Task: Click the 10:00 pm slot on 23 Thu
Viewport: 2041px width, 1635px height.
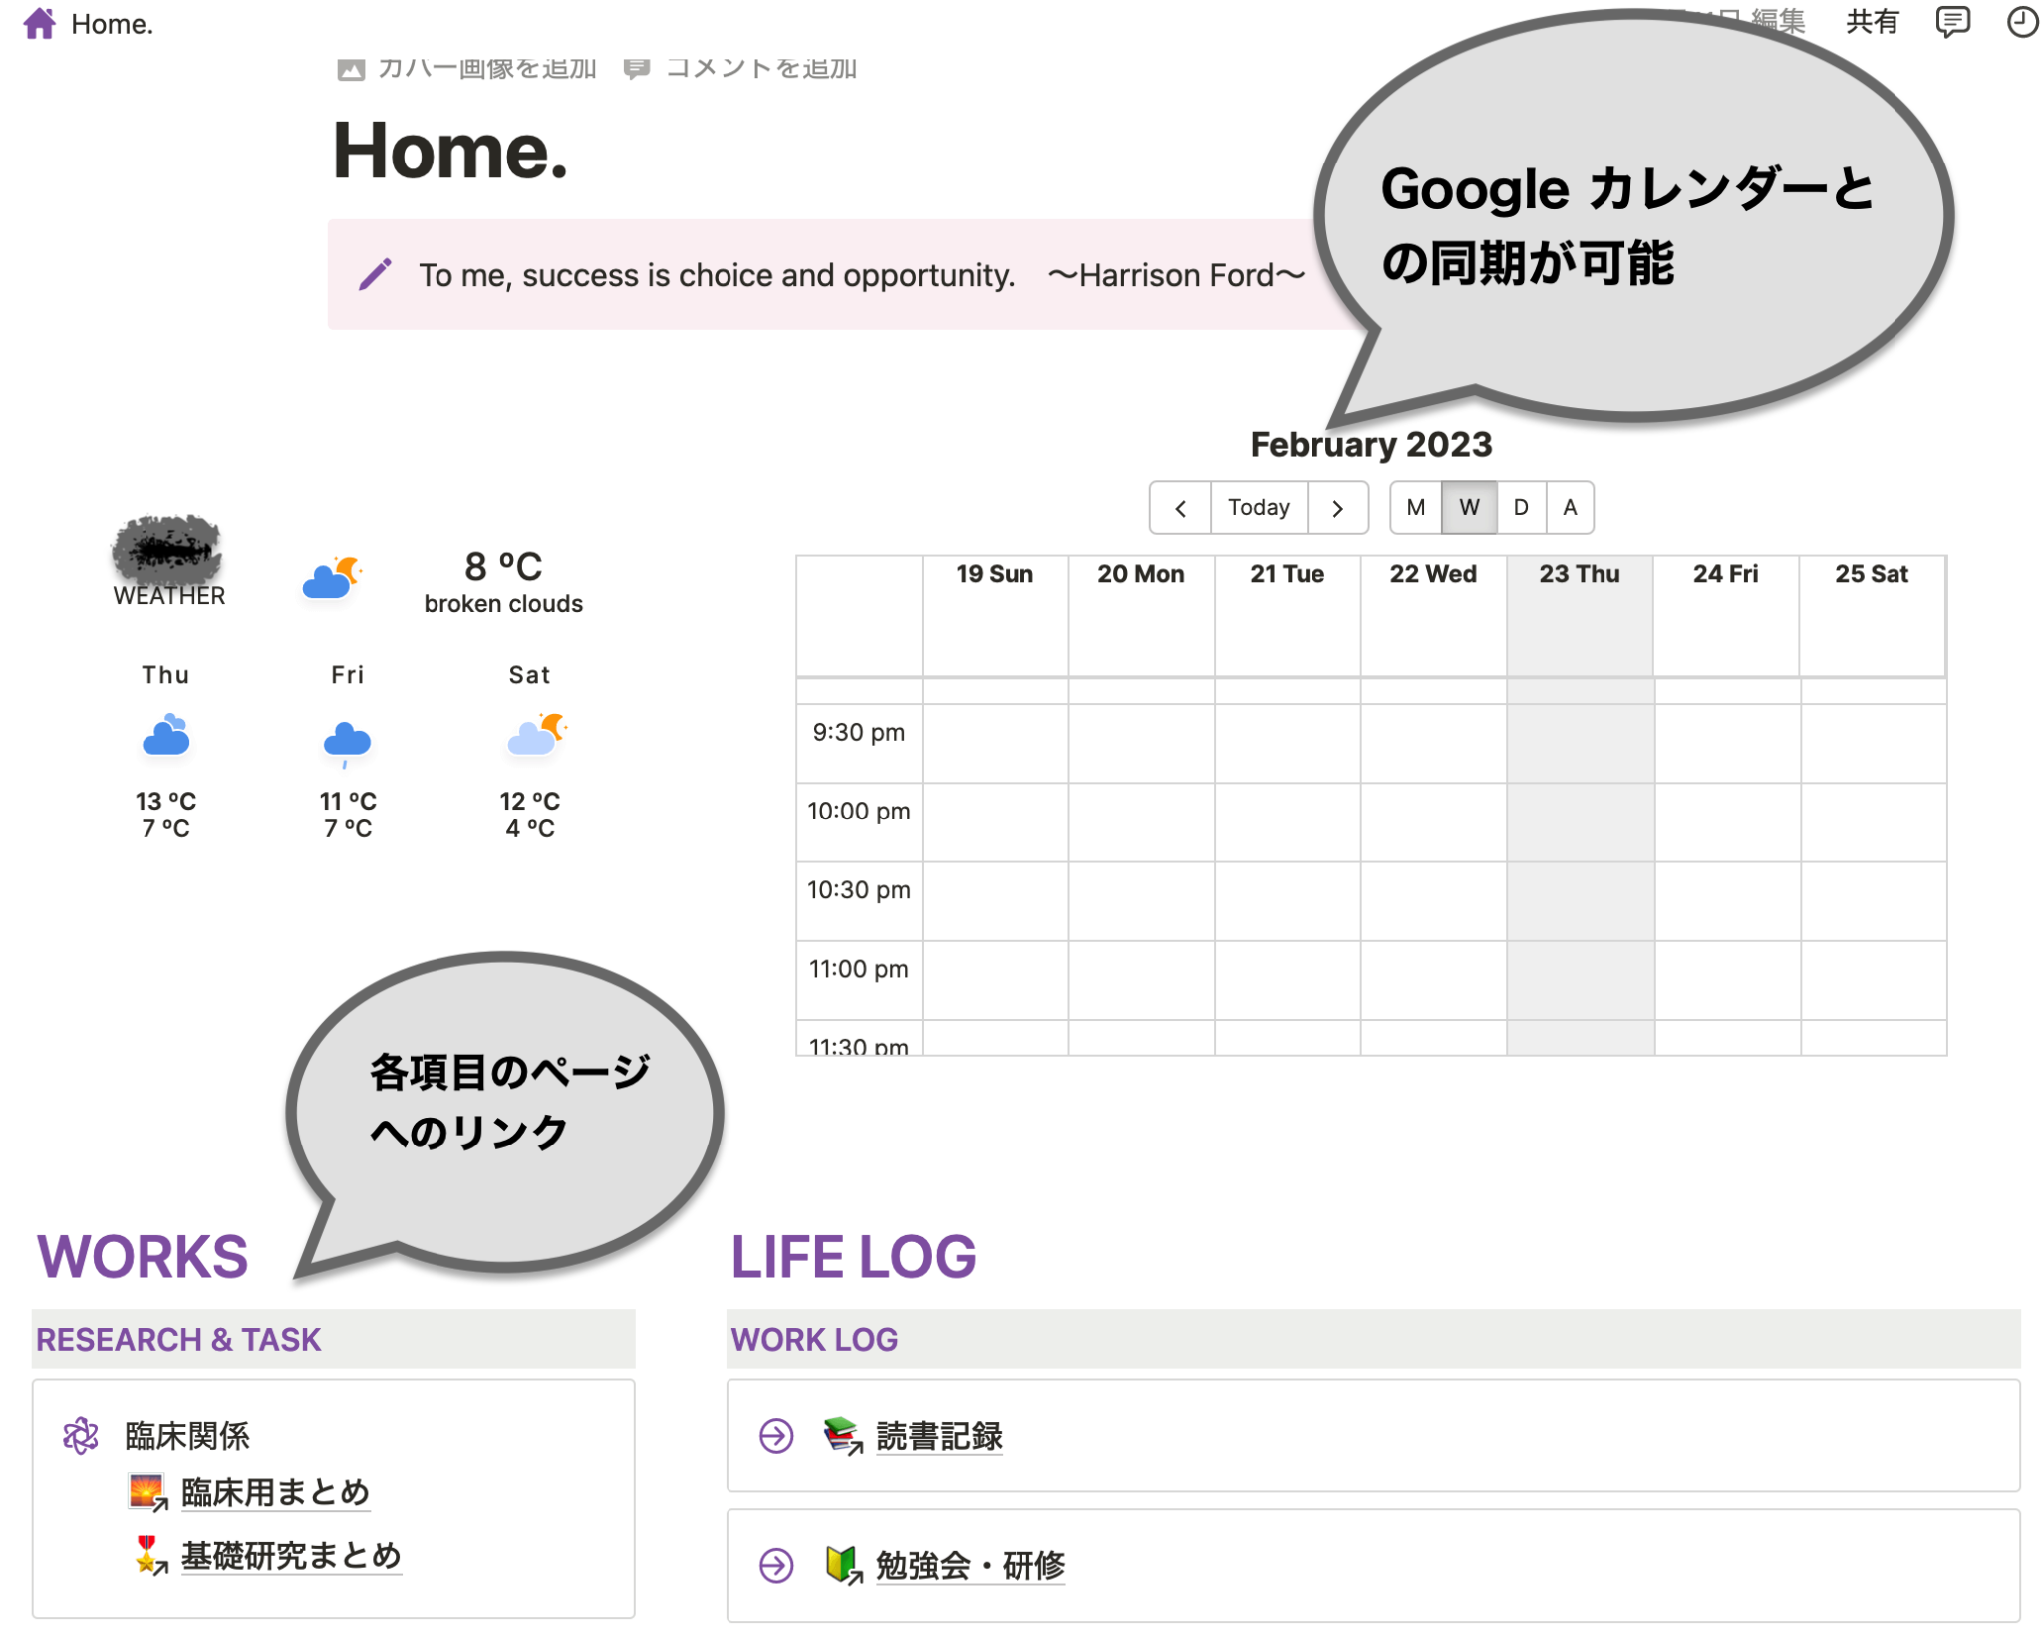Action: pyautogui.click(x=1580, y=821)
